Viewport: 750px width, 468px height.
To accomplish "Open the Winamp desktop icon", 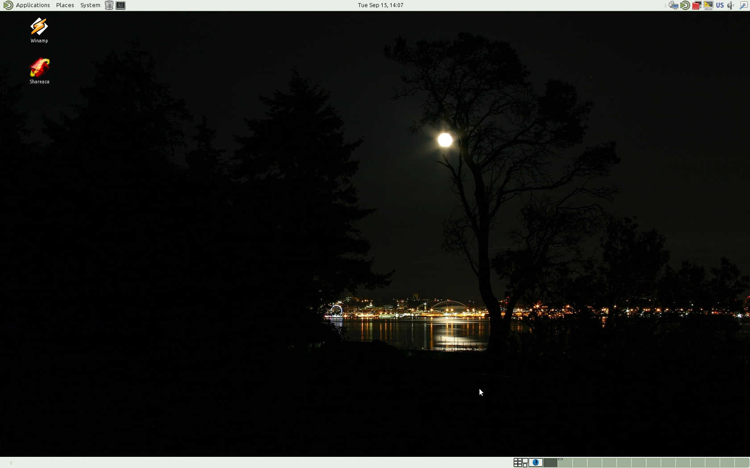I will pos(39,30).
